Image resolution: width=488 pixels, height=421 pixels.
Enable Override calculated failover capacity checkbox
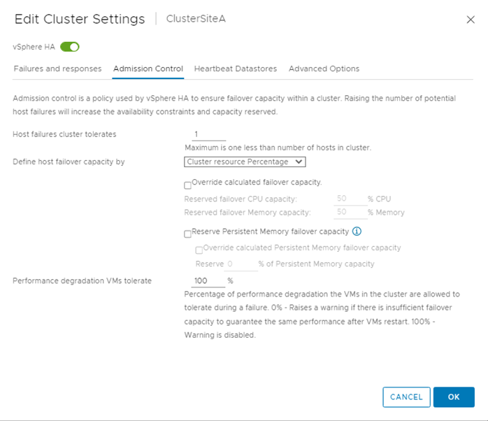[x=187, y=185]
